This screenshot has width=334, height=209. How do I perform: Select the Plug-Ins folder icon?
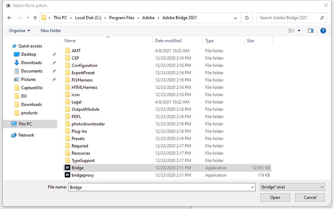click(x=68, y=131)
